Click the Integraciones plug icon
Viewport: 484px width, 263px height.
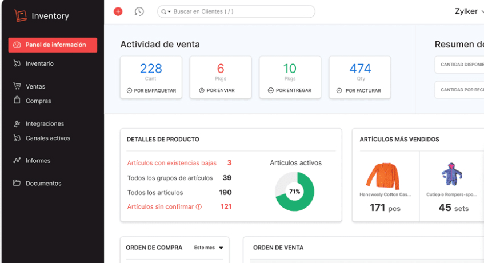17,123
